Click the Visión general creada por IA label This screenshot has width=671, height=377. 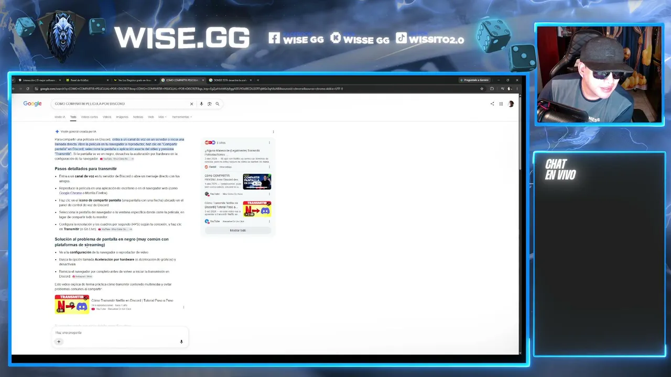(x=79, y=131)
